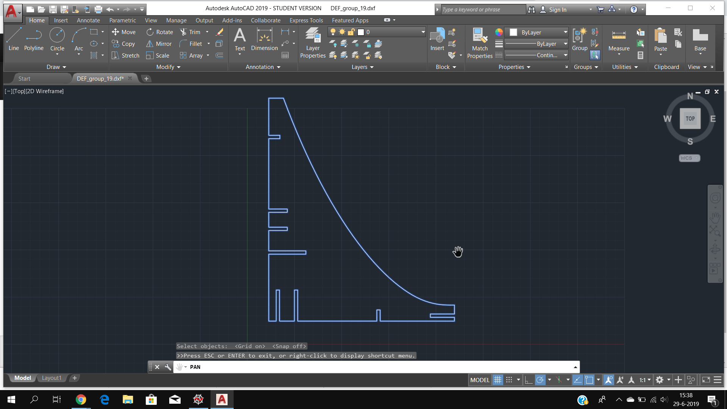Switch to the Start file tab

tap(24, 79)
